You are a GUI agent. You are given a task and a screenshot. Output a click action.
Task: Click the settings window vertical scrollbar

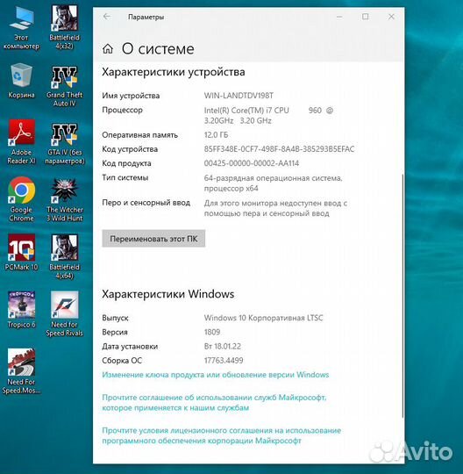tap(402, 296)
